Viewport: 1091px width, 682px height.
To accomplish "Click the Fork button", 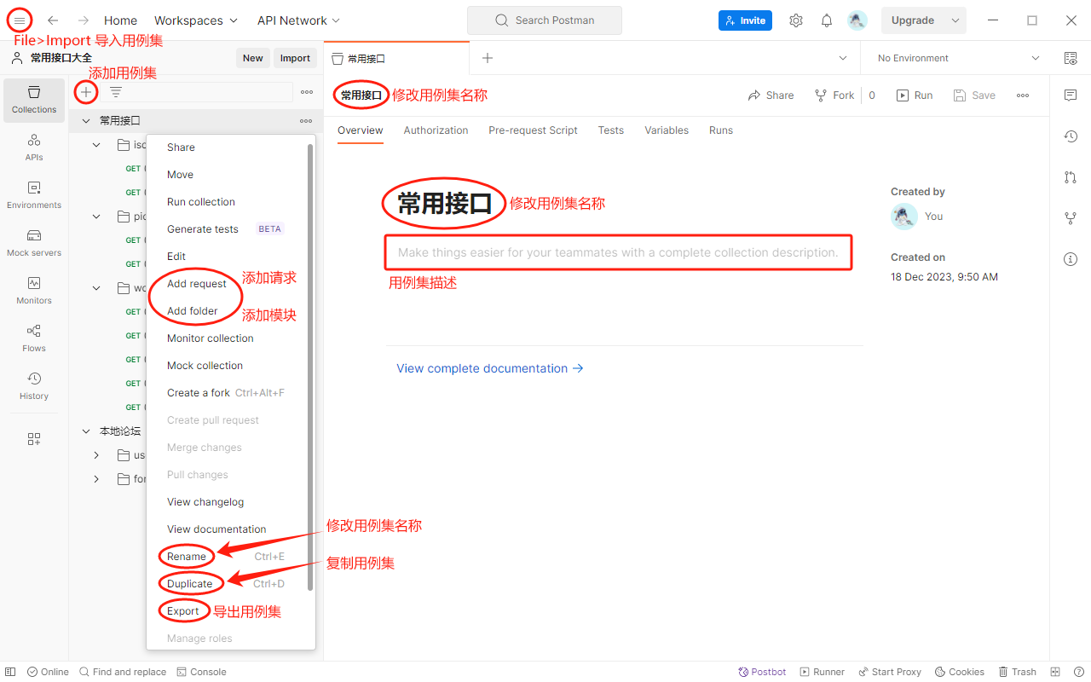I will (x=834, y=95).
